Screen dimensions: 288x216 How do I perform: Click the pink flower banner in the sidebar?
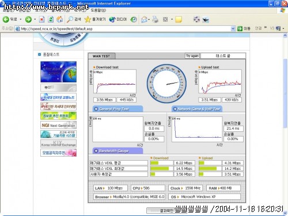(x=58, y=153)
